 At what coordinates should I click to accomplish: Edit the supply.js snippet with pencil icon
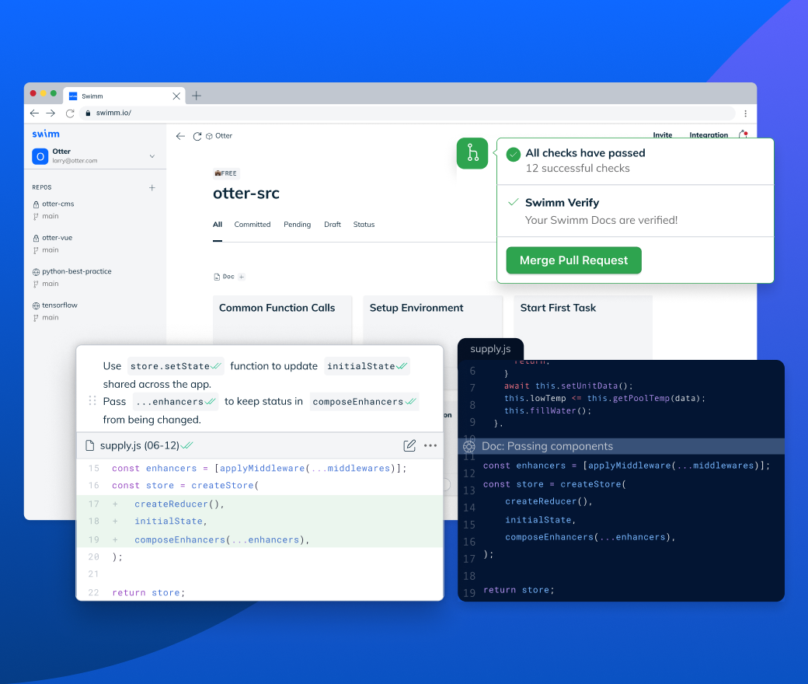[x=409, y=445]
